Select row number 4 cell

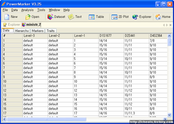coord(13,54)
